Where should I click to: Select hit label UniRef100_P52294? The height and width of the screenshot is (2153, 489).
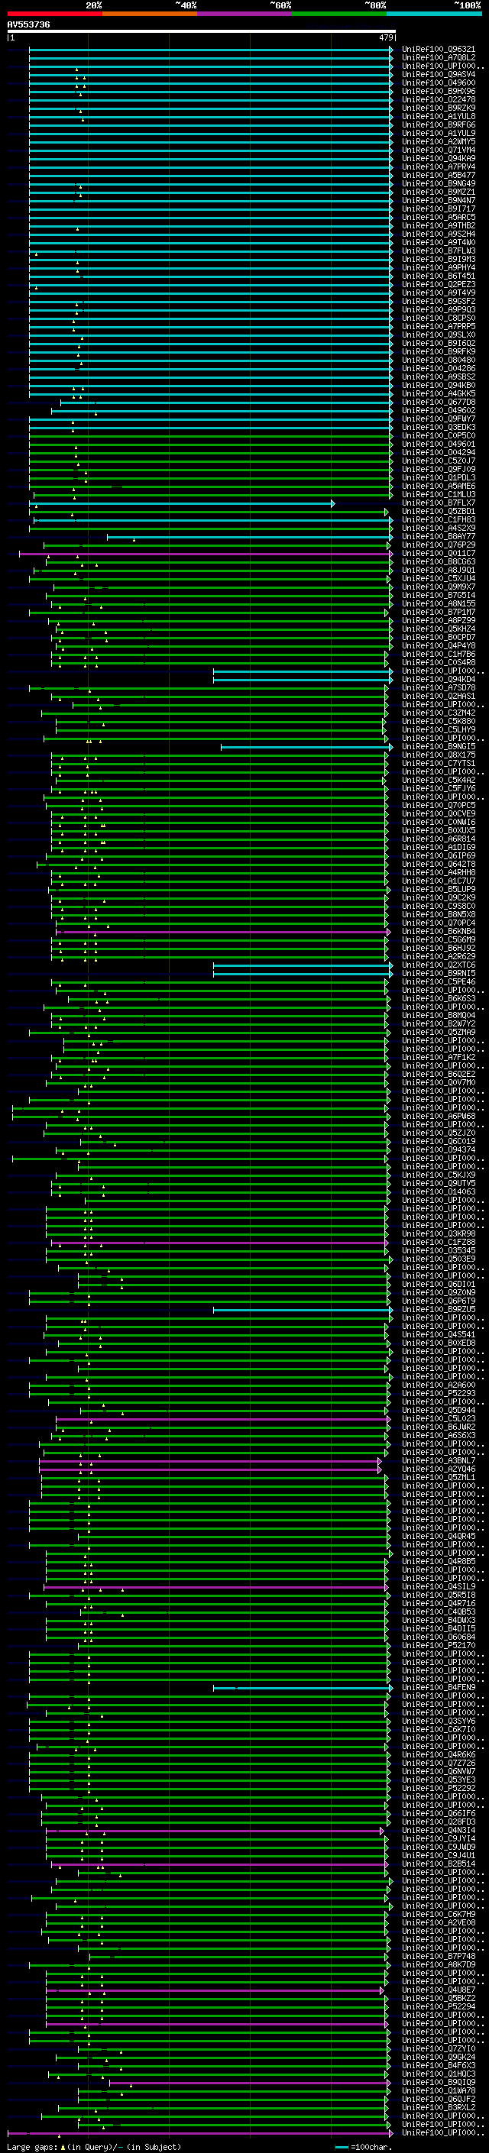click(x=439, y=2006)
